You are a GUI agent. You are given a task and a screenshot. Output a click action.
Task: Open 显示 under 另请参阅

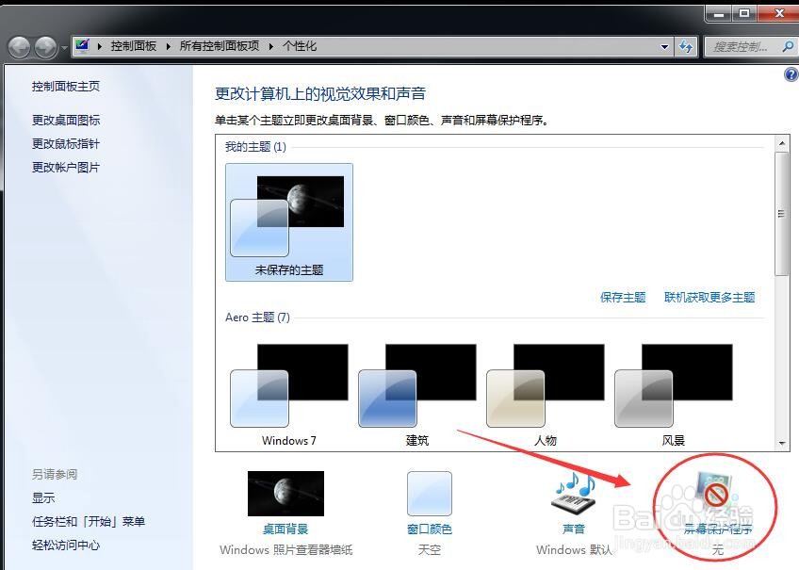[43, 497]
